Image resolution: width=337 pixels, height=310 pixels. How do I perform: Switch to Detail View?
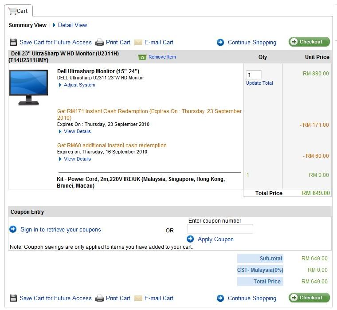click(x=72, y=25)
